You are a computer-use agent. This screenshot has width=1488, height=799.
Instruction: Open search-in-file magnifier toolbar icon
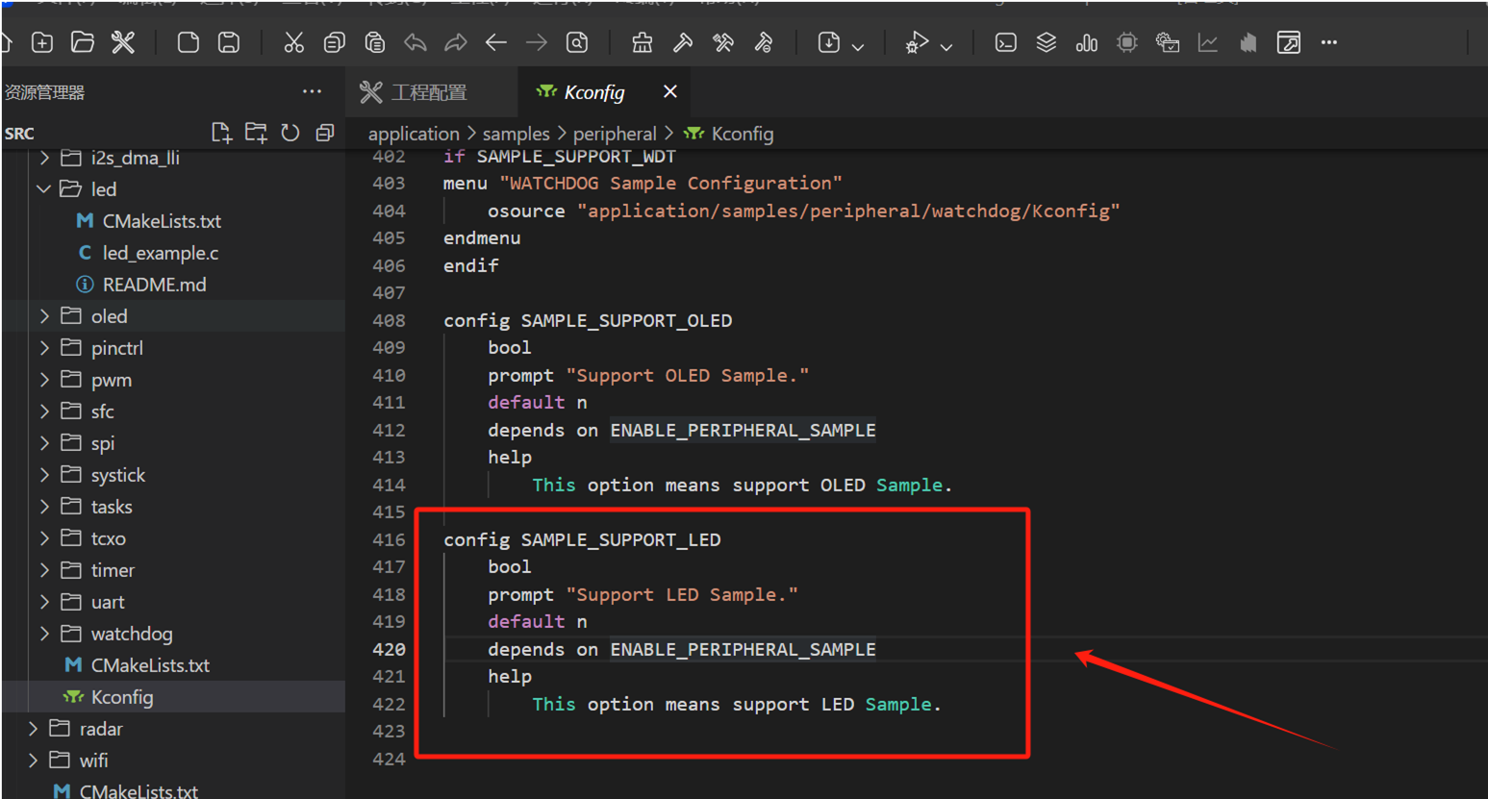(577, 42)
